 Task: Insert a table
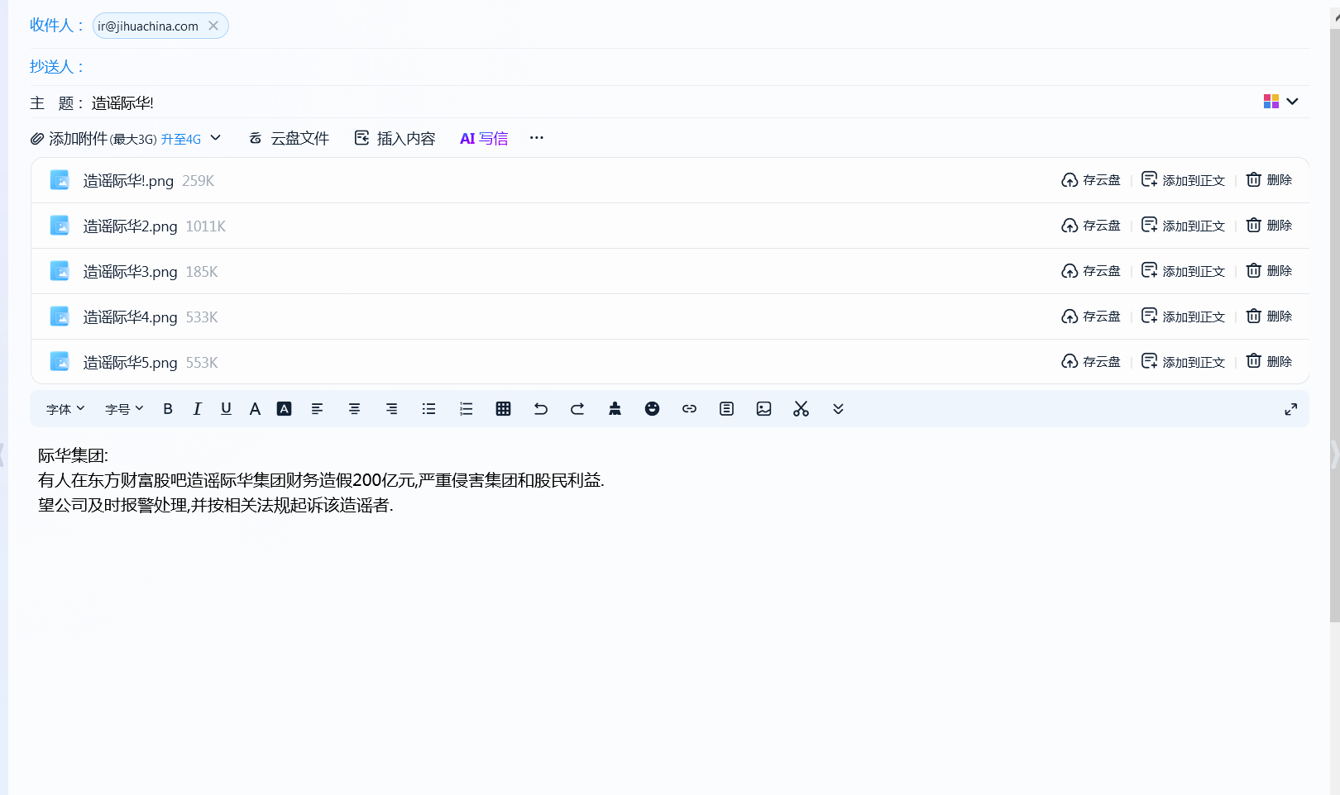(x=503, y=409)
